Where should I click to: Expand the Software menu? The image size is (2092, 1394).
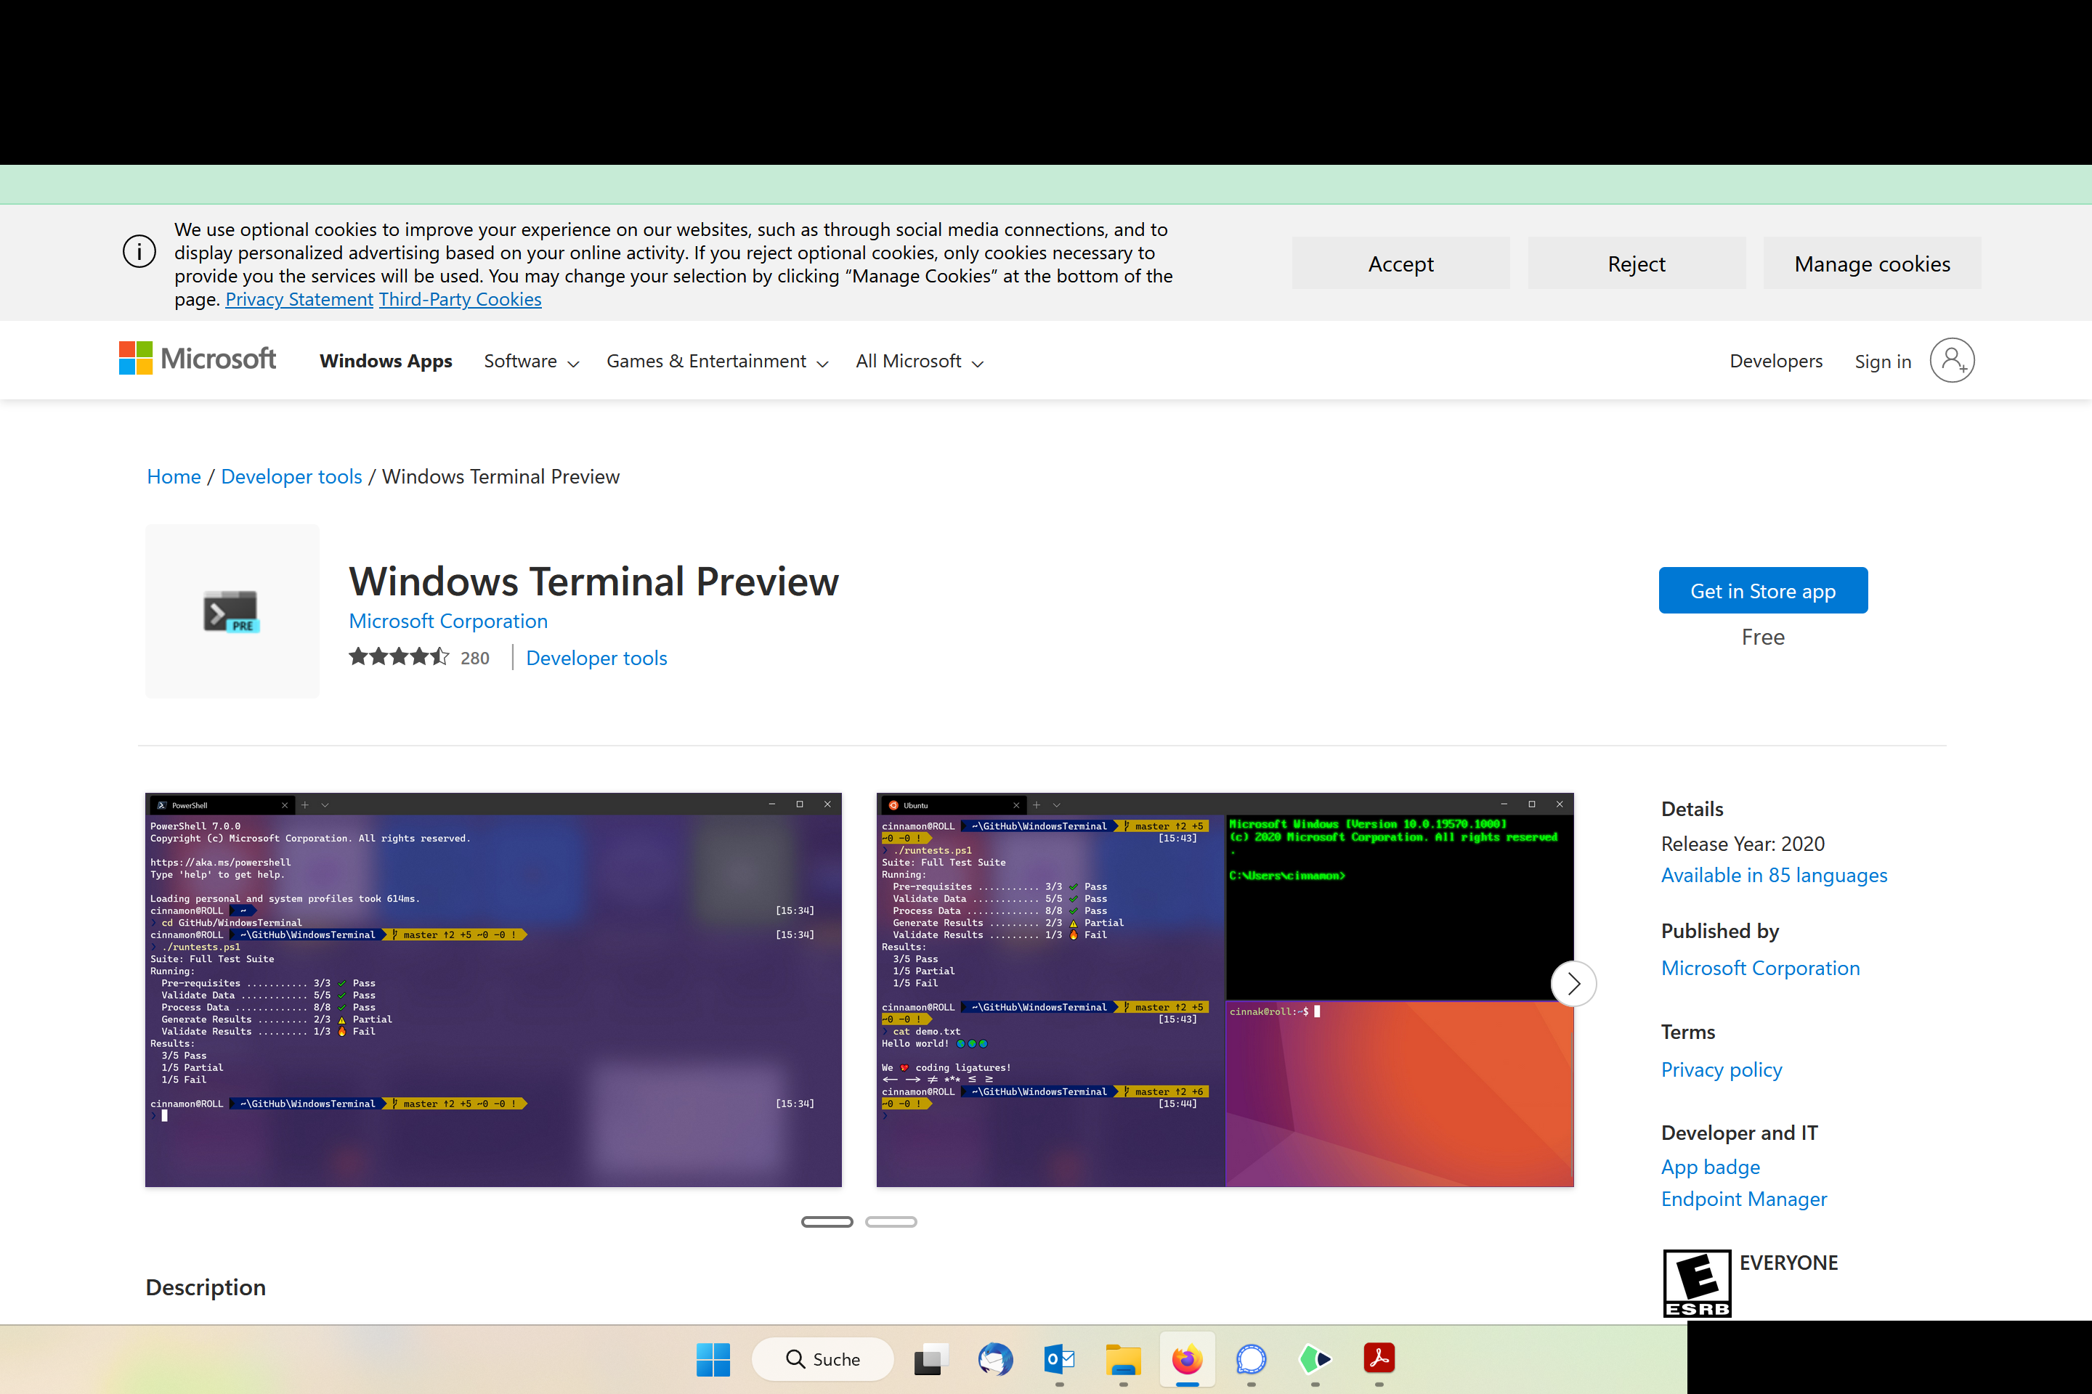click(531, 361)
